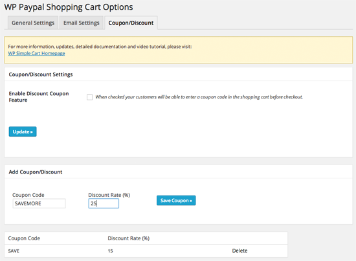Select the Coupon/Discount tab
The image size is (356, 261).
[x=131, y=23]
